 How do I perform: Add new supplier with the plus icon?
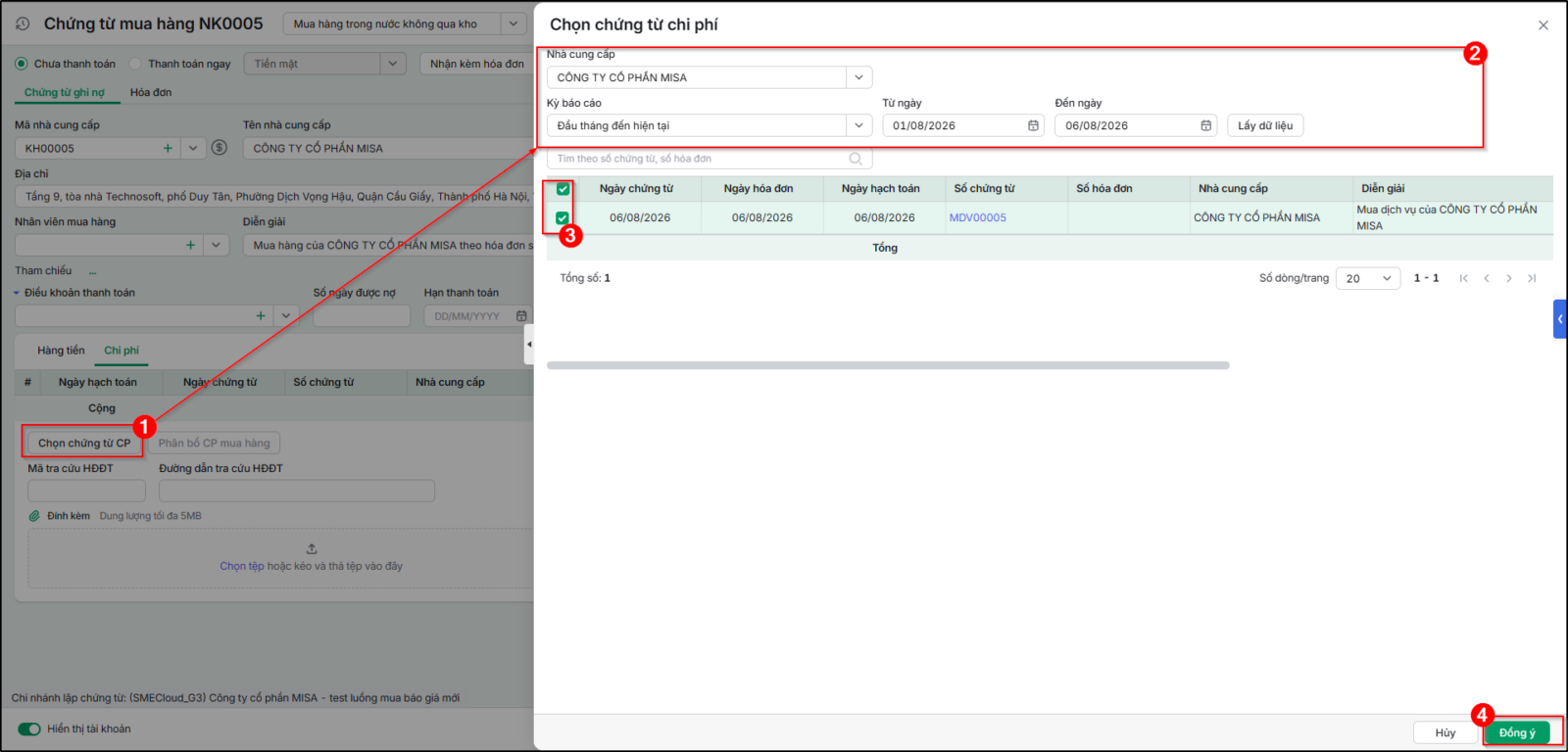click(x=168, y=148)
